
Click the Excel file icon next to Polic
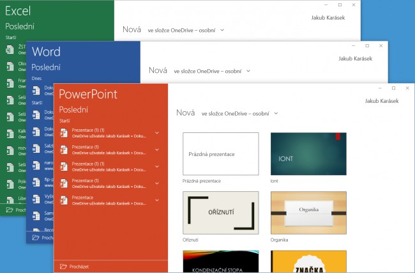point(10,184)
